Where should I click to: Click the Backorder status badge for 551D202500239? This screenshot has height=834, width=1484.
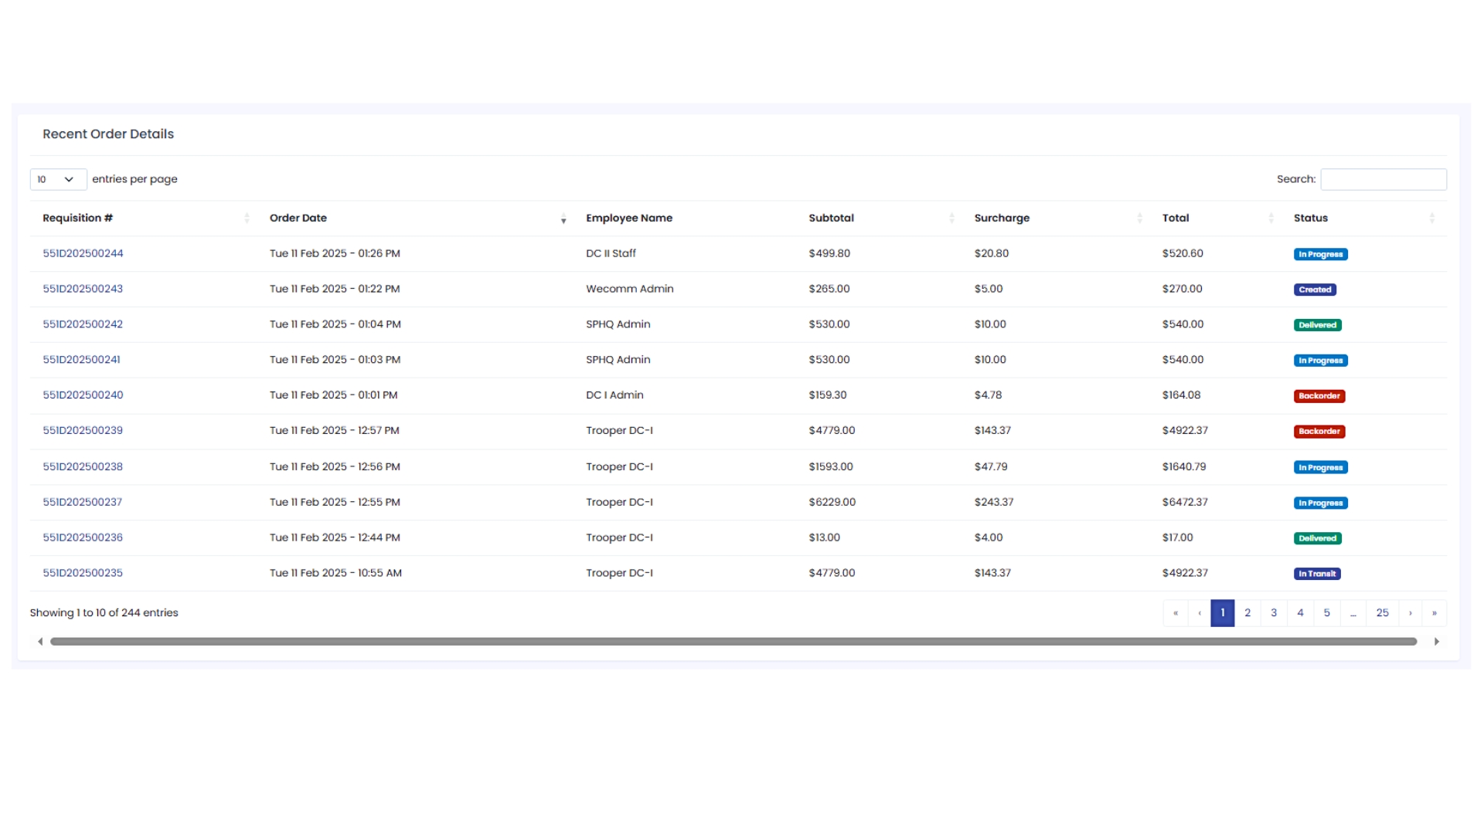(1319, 431)
